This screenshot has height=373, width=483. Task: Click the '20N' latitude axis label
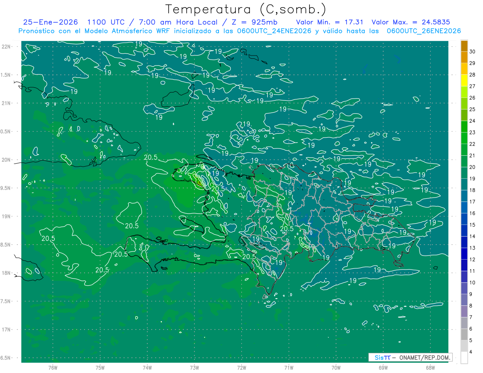coord(7,160)
